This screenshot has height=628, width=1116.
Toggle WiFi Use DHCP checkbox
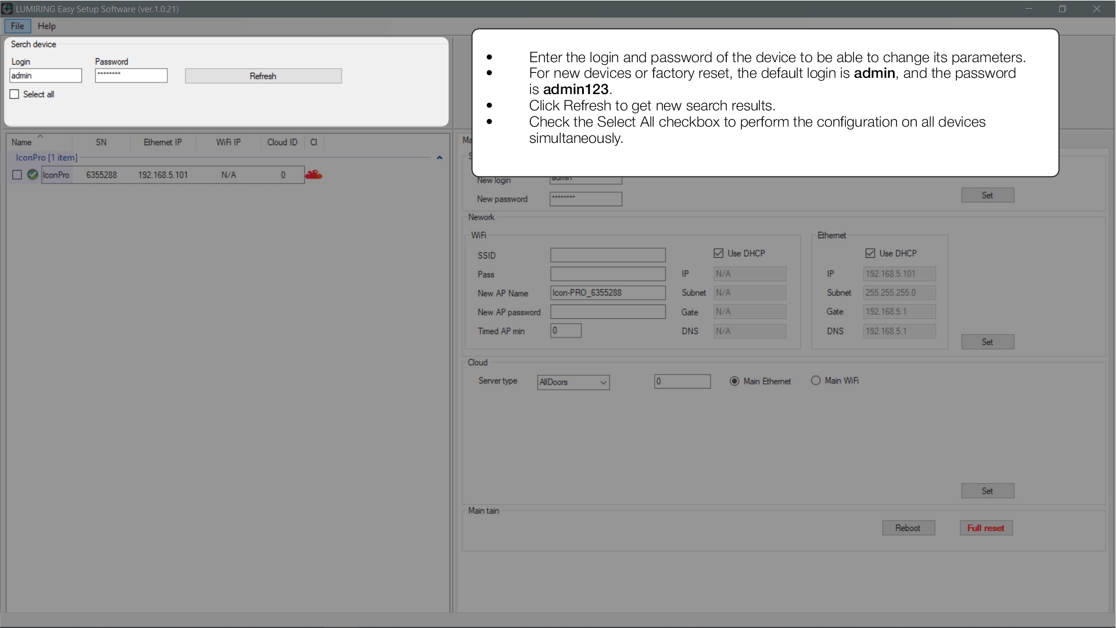(x=719, y=253)
